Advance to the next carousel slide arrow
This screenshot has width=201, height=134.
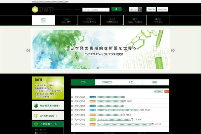pyautogui.click(x=173, y=51)
